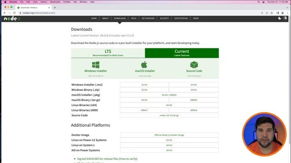Open the language translation icon

[x=286, y=18]
